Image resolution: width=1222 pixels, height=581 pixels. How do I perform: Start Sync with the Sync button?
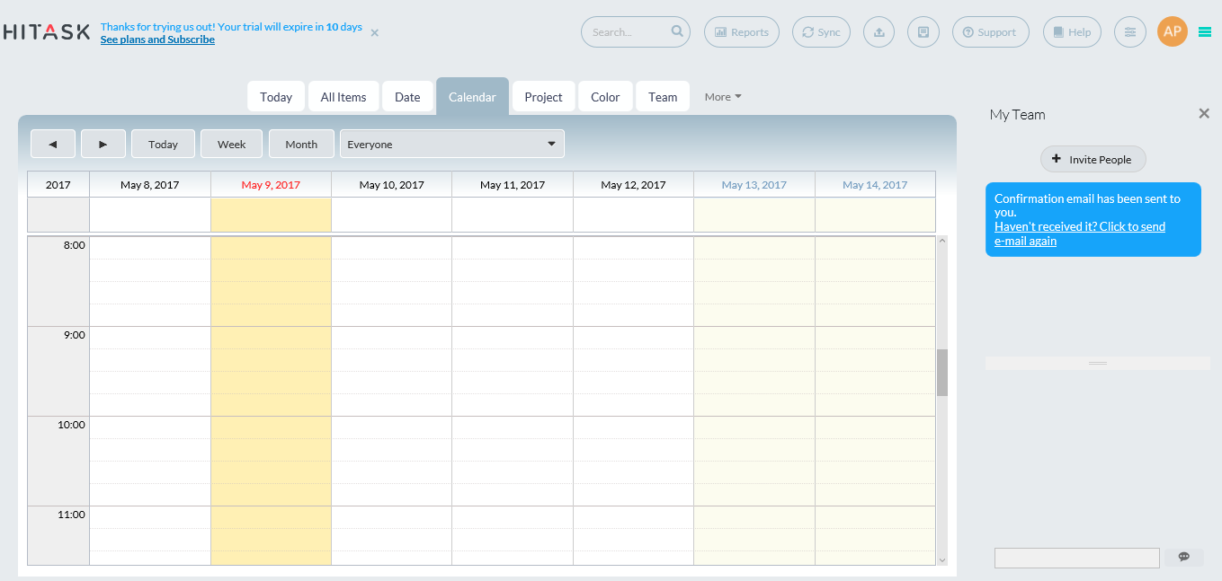(821, 32)
